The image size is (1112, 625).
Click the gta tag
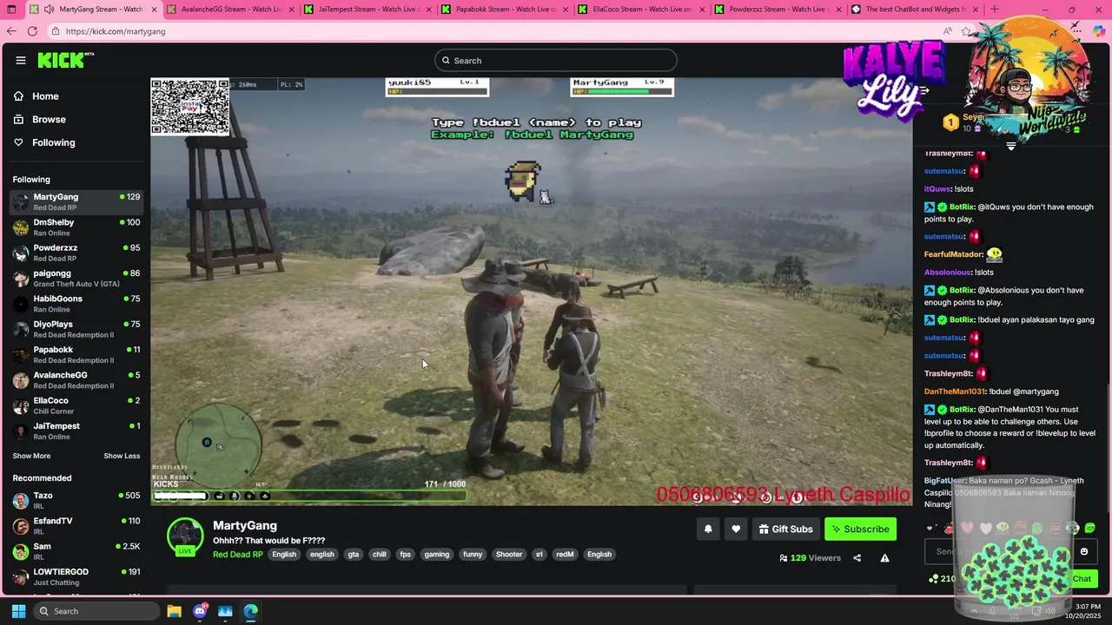click(353, 554)
